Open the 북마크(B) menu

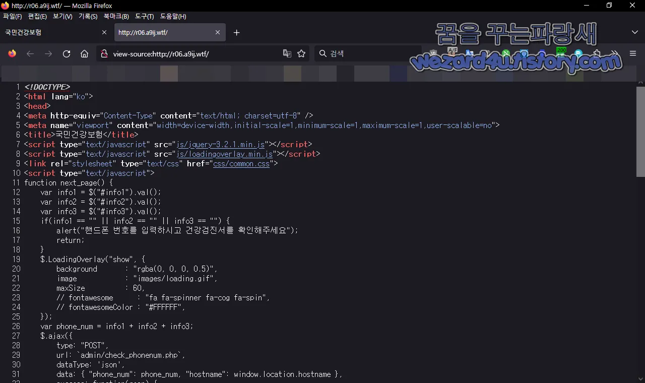[x=116, y=17]
